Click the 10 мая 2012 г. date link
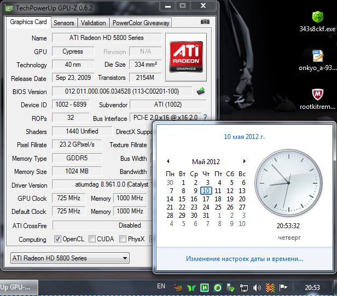The image size is (337, 296). tap(245, 137)
